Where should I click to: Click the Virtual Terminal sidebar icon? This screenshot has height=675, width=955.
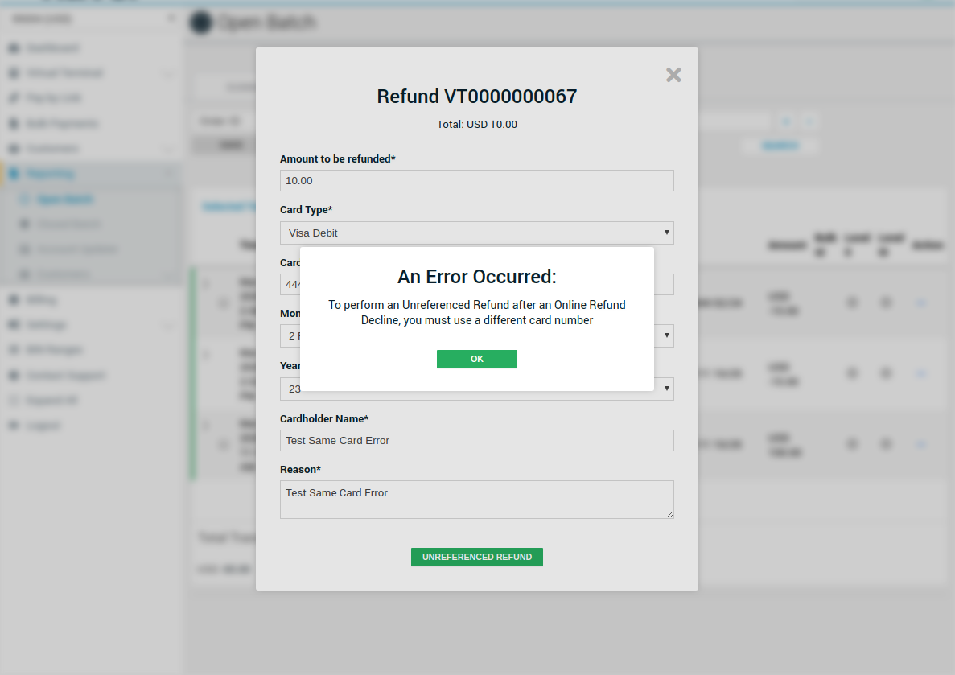13,73
